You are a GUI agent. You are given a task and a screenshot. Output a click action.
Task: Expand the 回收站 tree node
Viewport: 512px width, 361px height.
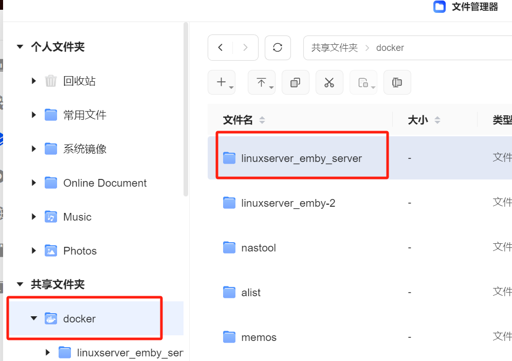(x=33, y=81)
